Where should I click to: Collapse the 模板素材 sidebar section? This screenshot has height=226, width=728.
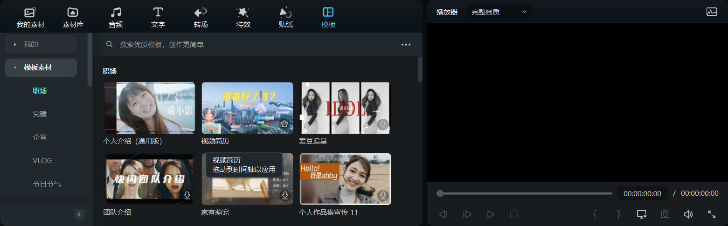[x=41, y=68]
